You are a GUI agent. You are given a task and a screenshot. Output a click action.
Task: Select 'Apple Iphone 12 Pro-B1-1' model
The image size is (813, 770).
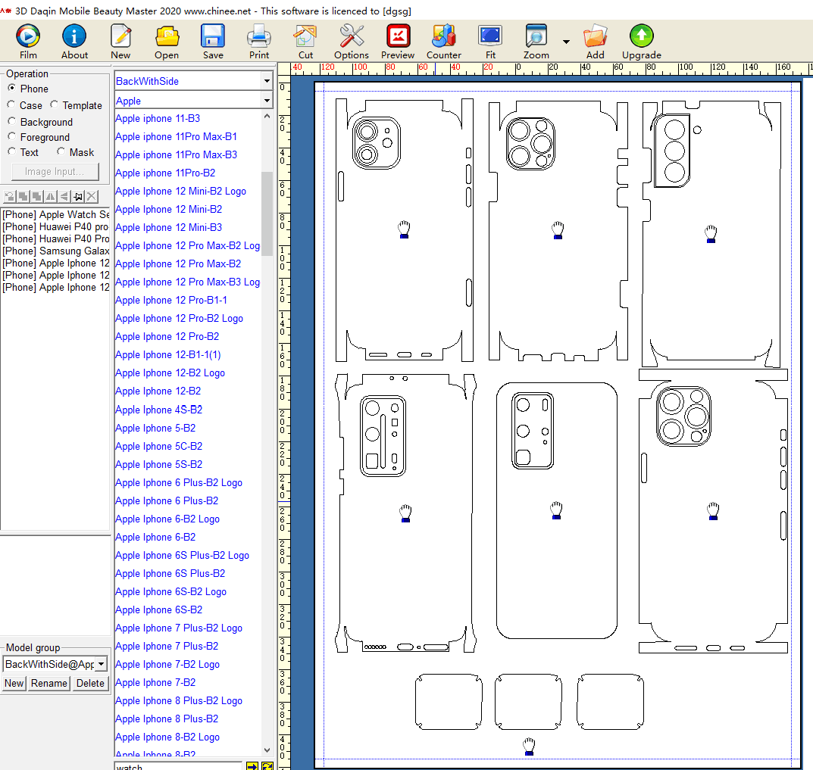point(171,300)
